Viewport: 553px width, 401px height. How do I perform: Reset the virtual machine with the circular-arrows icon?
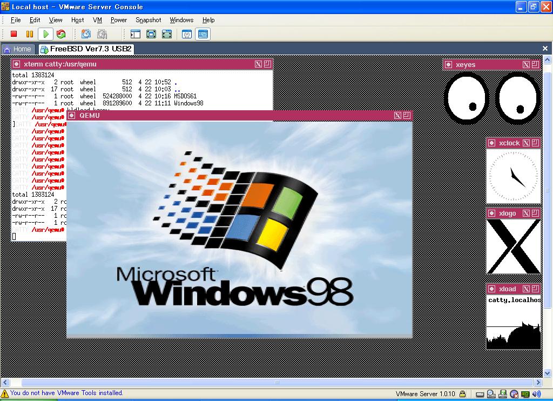pyautogui.click(x=61, y=34)
